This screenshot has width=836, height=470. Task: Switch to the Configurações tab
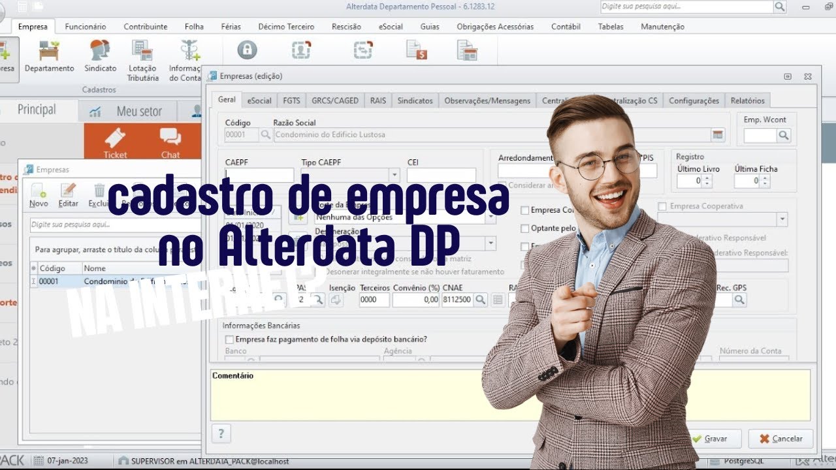(x=694, y=101)
